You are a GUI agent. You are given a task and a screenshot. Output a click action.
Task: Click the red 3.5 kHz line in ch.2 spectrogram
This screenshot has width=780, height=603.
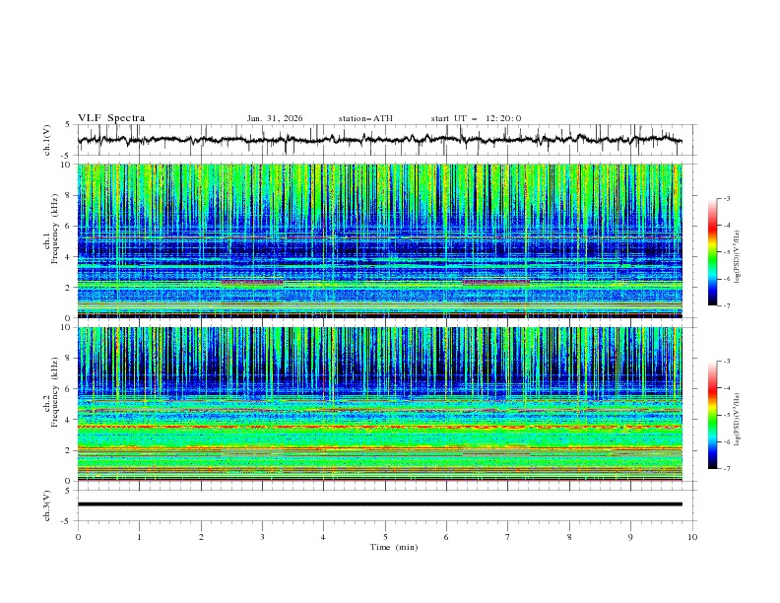379,427
